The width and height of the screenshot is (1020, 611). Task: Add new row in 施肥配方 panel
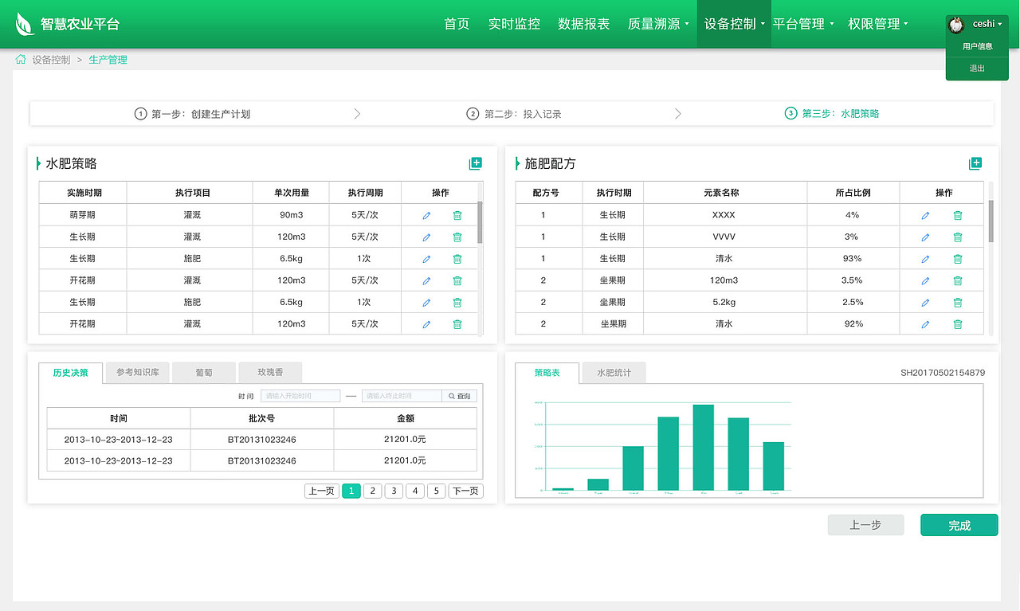click(x=975, y=163)
